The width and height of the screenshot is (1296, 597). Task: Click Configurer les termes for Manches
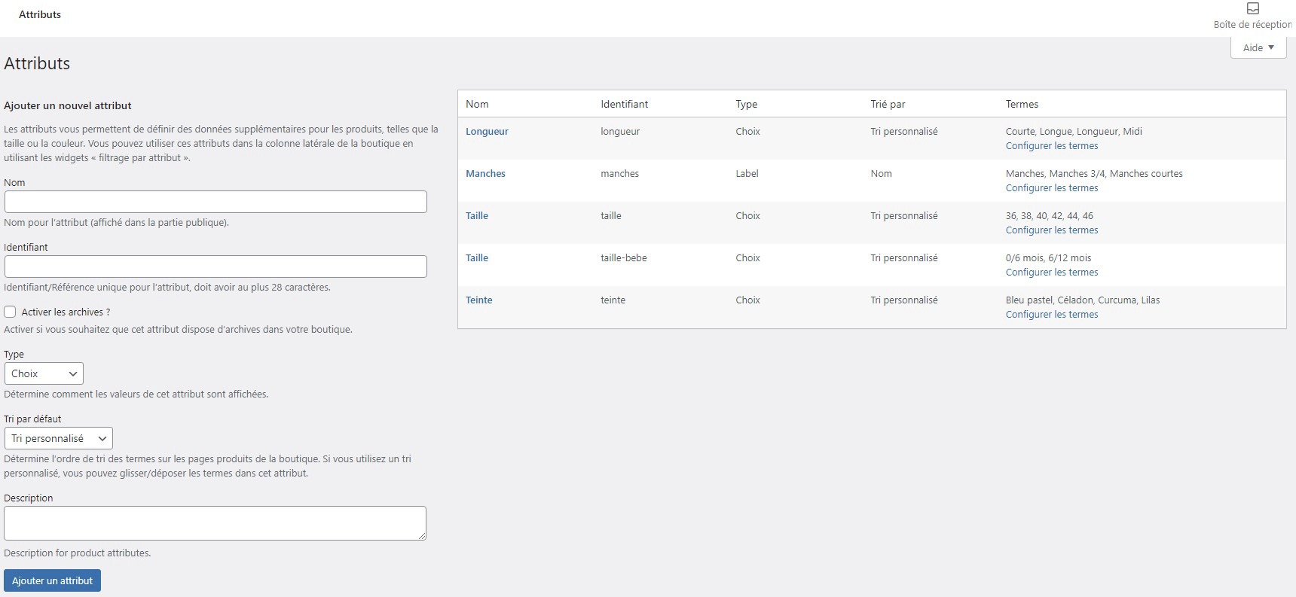(x=1051, y=188)
